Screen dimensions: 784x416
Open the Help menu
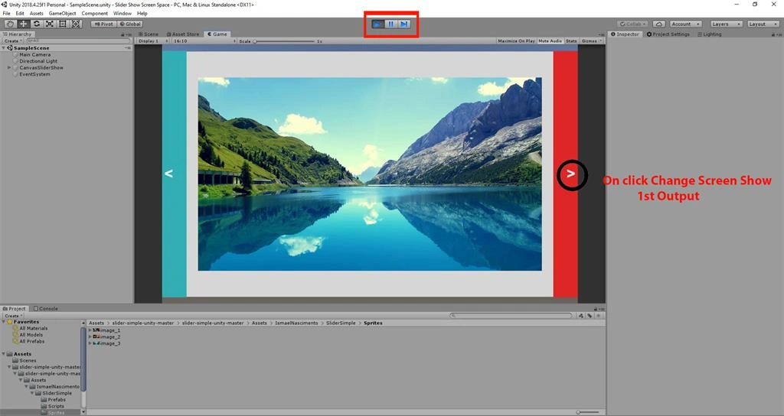(142, 14)
